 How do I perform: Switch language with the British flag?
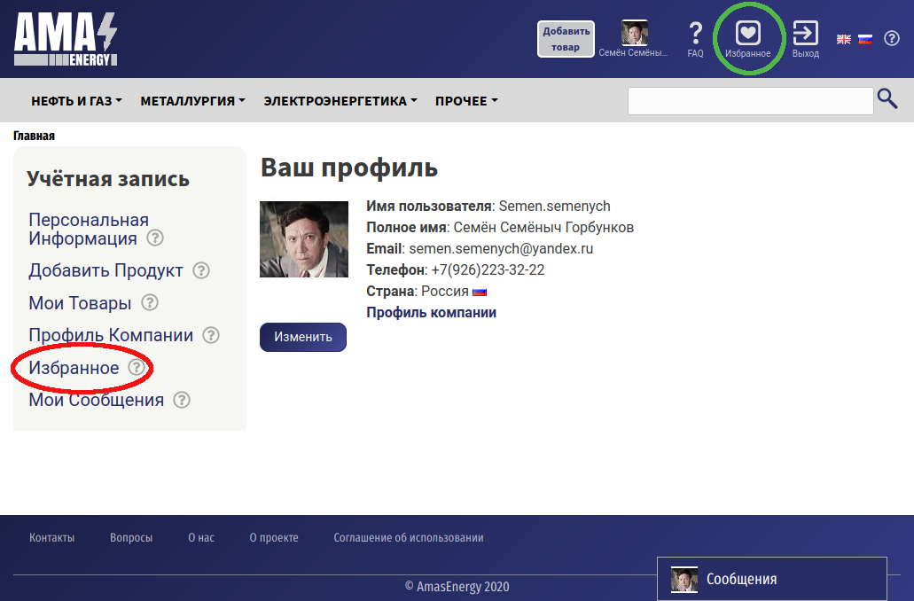tap(844, 39)
